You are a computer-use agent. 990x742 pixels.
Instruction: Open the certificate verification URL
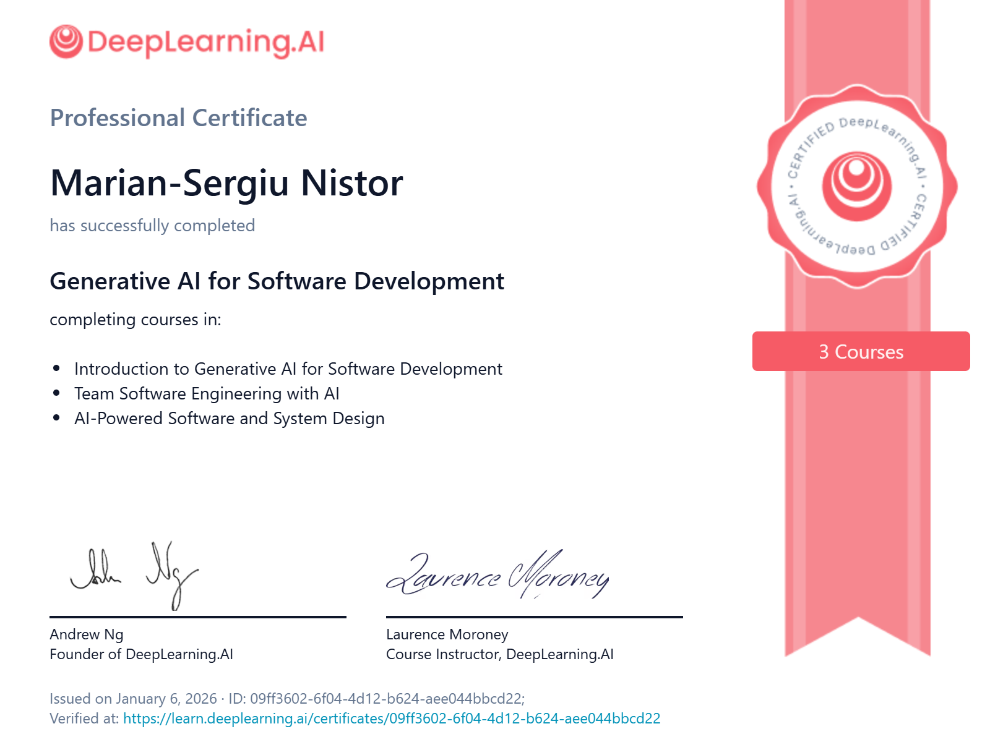pos(392,719)
